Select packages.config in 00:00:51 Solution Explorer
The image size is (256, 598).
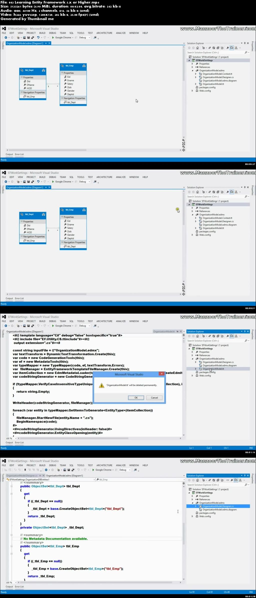(x=207, y=232)
